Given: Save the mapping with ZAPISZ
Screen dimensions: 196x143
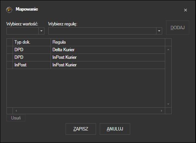Looking at the screenshot, I should [x=81, y=129].
